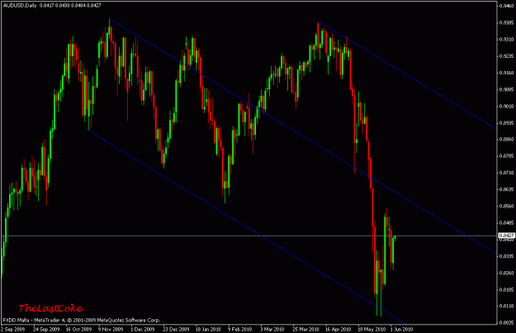516x333 pixels.
Task: Click the FXDD Malta MetaTrader copyright text
Action: pos(82,320)
